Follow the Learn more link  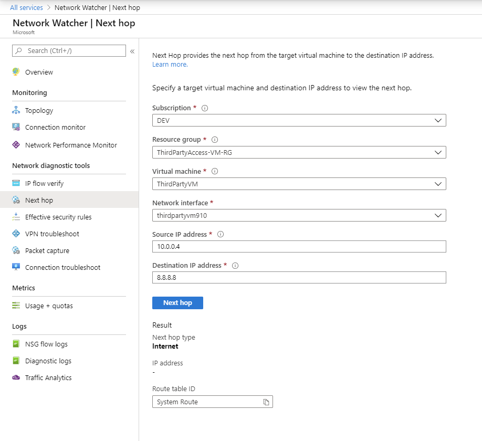click(170, 65)
